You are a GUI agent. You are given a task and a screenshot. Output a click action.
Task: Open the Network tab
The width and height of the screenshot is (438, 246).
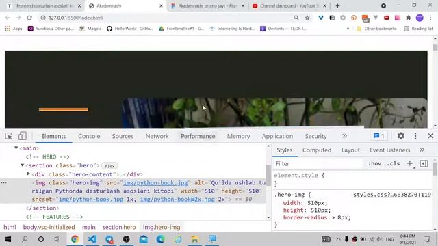click(157, 136)
